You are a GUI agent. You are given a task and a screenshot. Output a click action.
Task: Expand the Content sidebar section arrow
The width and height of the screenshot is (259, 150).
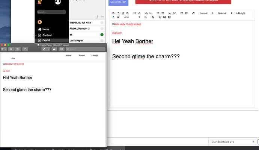tap(36, 35)
